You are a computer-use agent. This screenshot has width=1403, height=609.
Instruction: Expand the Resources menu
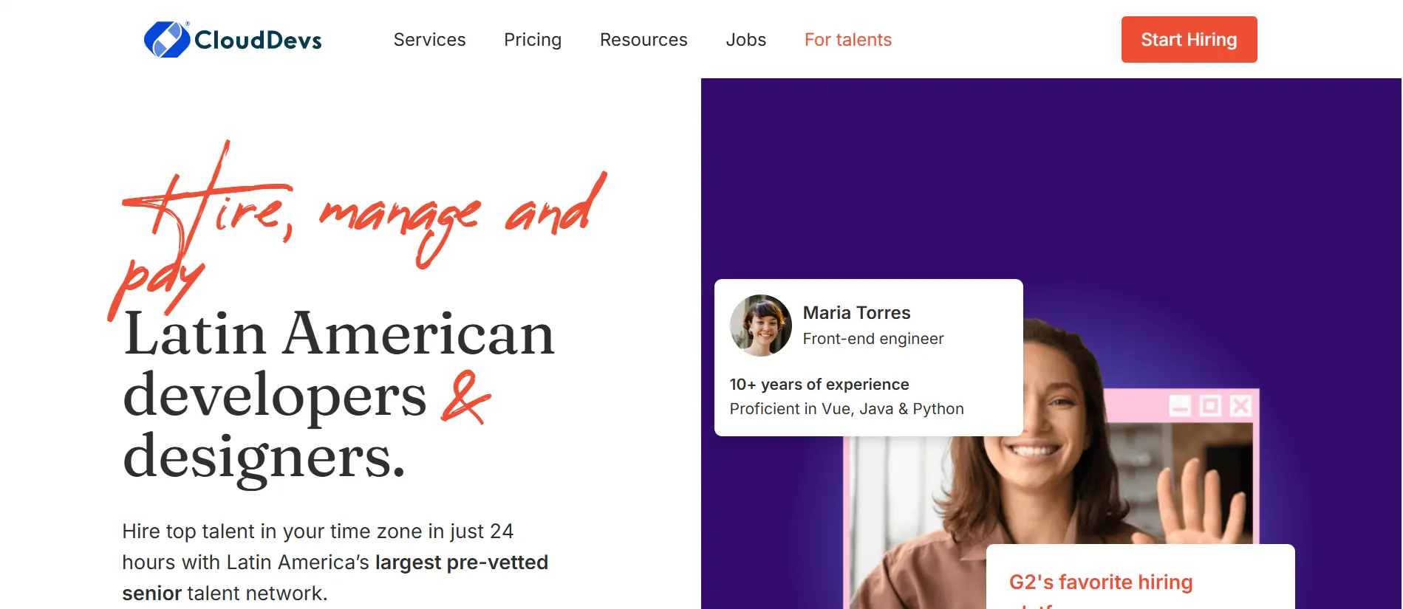[x=644, y=40]
